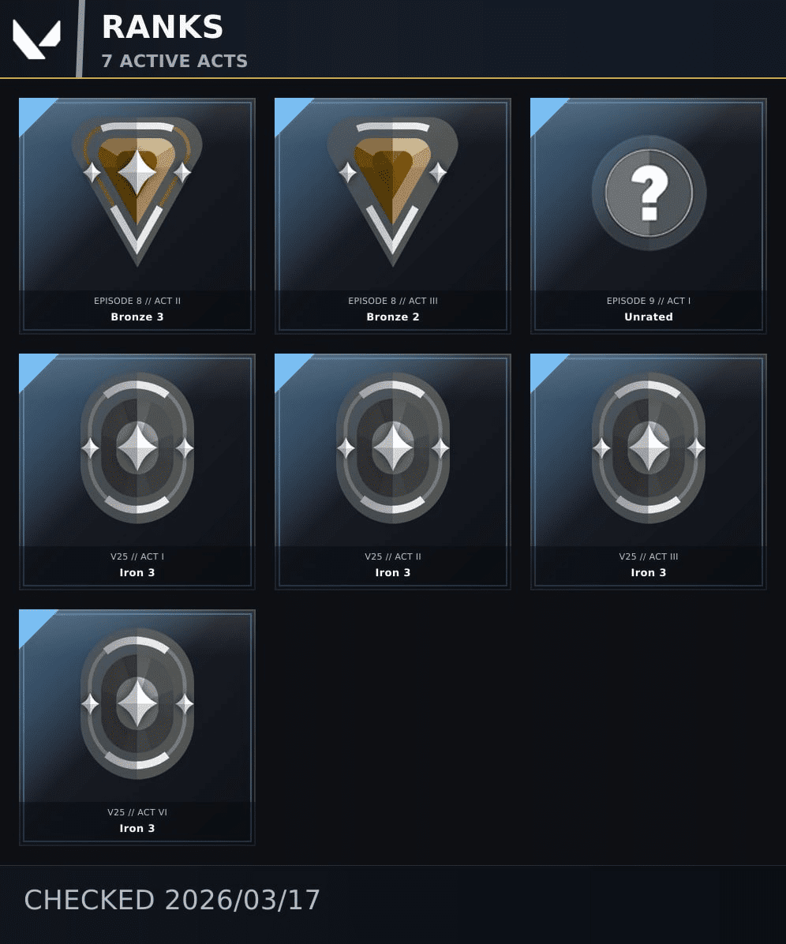Click the Unrated question mark icon
Screen dimensions: 786x944
coord(649,193)
